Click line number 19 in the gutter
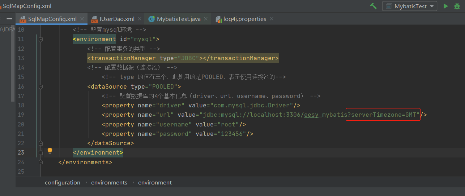The width and height of the screenshot is (465, 196). [21, 115]
